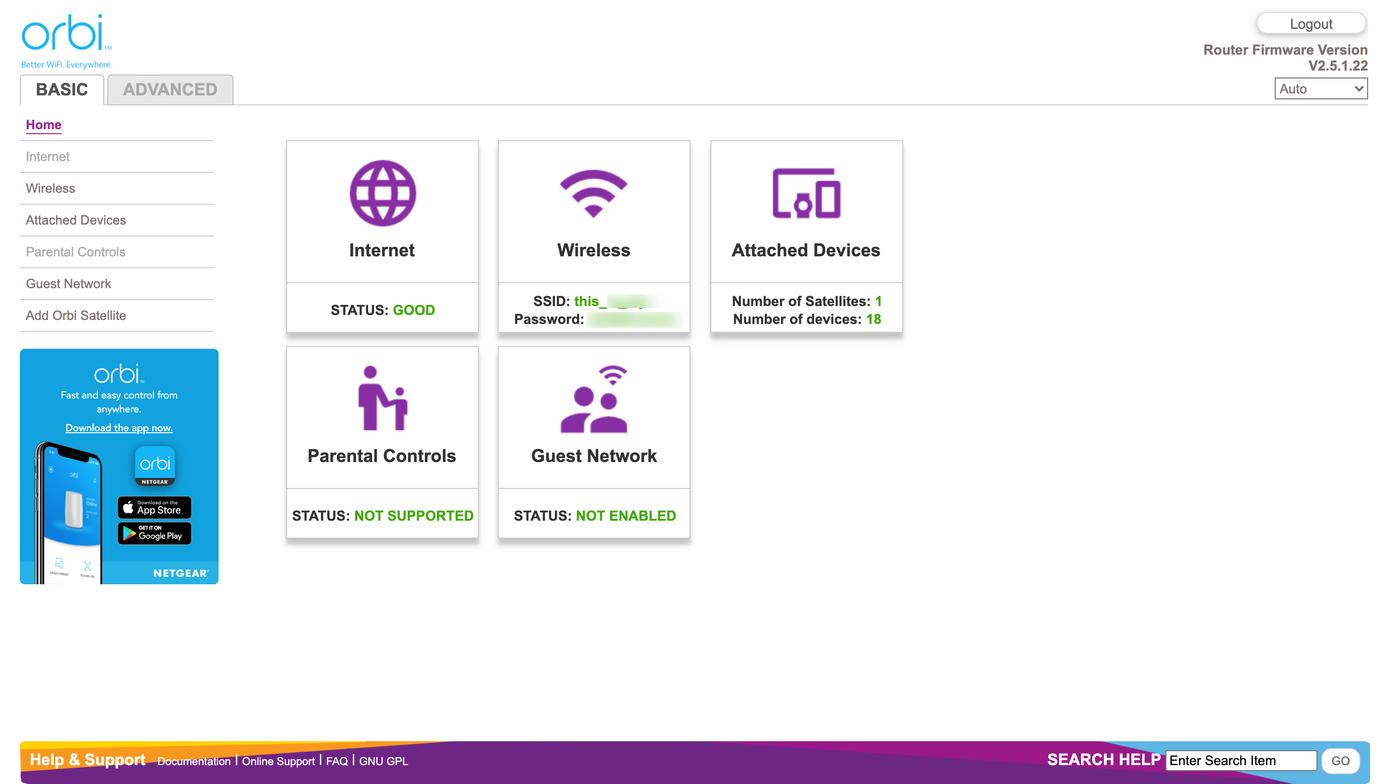Viewport: 1390px width, 784px height.
Task: Select Guest Network in the sidebar
Action: (68, 283)
